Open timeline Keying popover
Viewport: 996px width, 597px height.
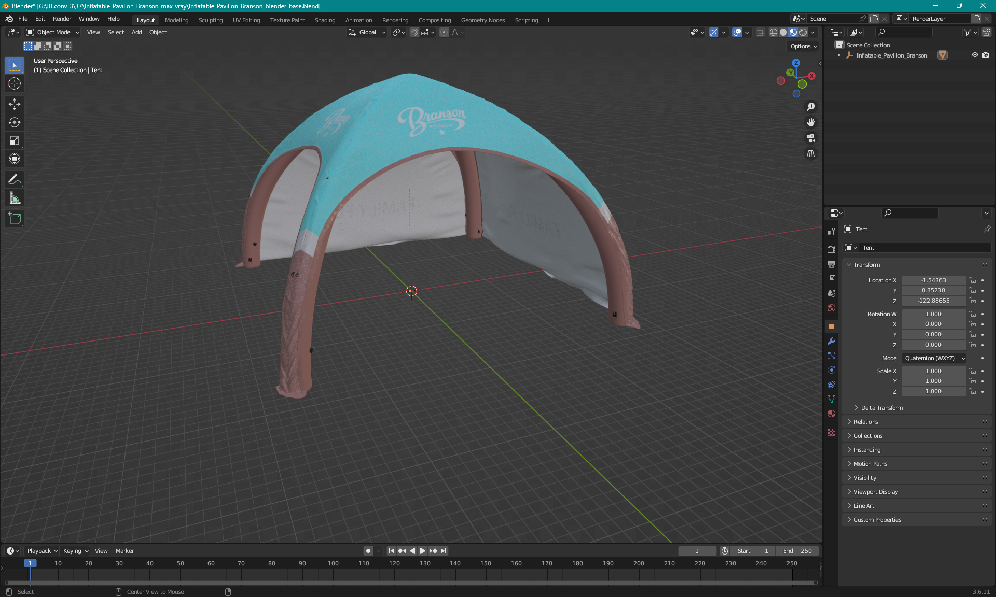76,551
